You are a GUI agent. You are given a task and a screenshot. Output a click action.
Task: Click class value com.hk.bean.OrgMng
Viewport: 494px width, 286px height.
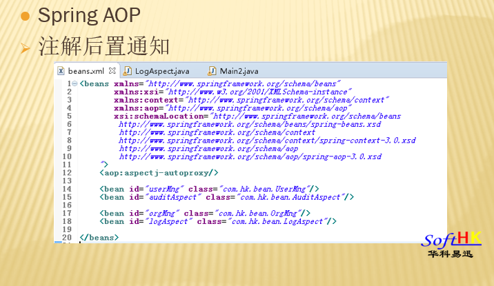tap(257, 214)
